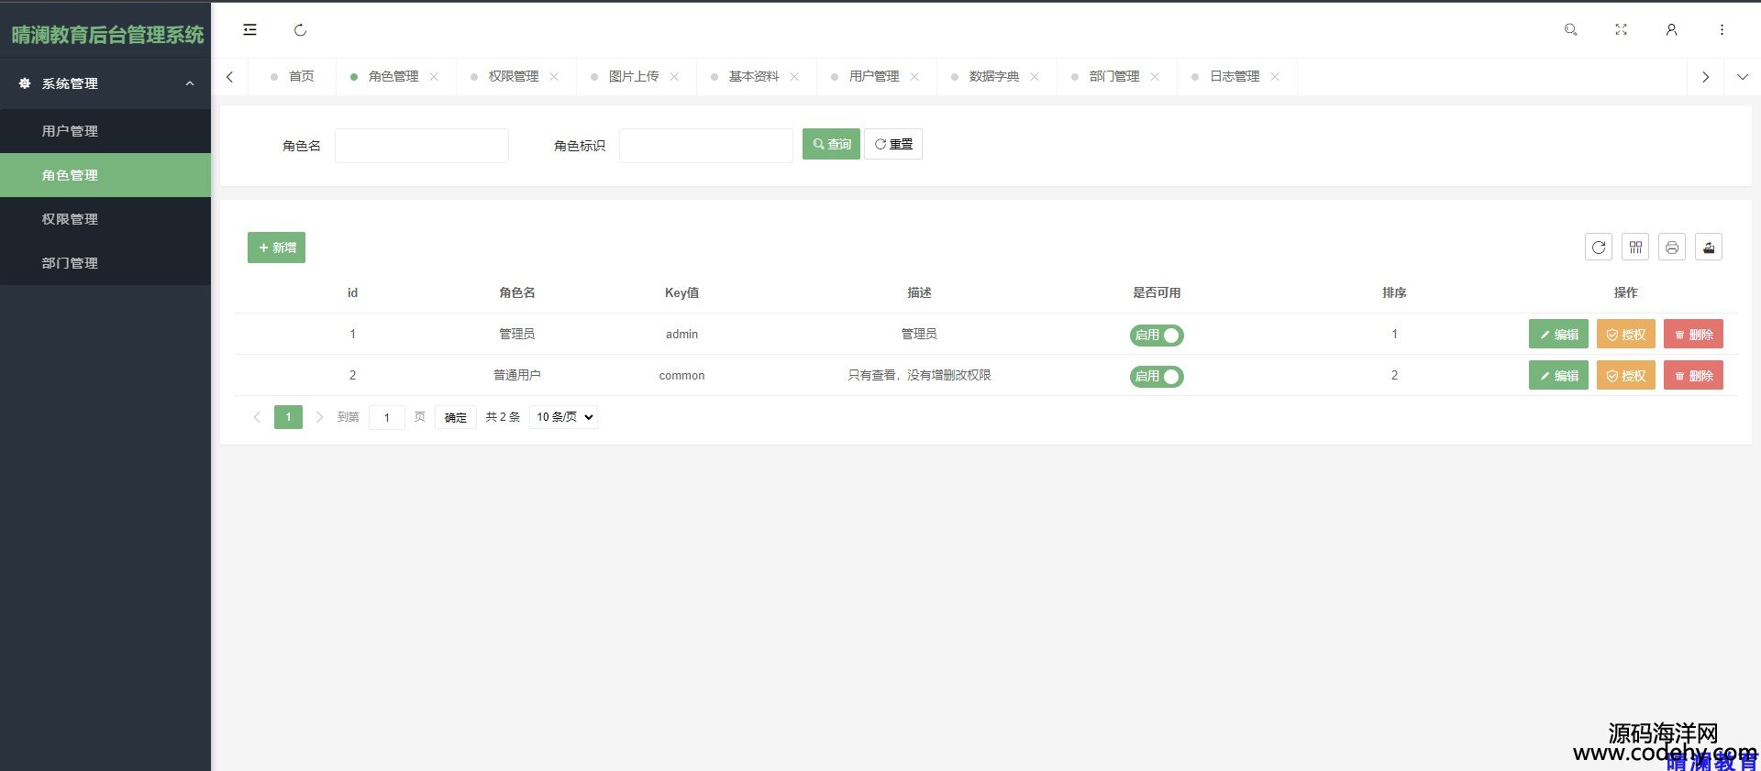The image size is (1761, 771).
Task: Switch to the 权限管理 tab
Action: pos(513,77)
